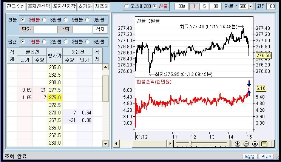
Task: Click the futures 수량 input field
Action: (x=82, y=29)
